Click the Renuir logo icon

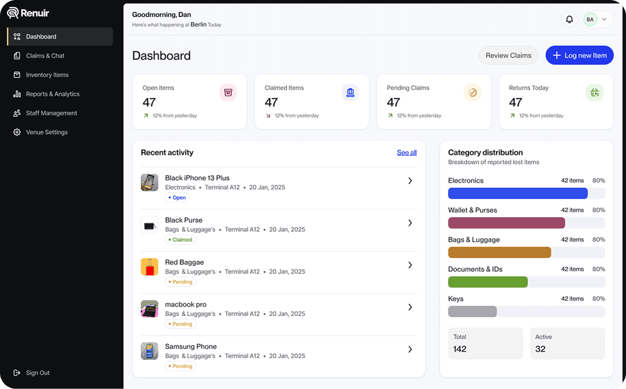[13, 13]
